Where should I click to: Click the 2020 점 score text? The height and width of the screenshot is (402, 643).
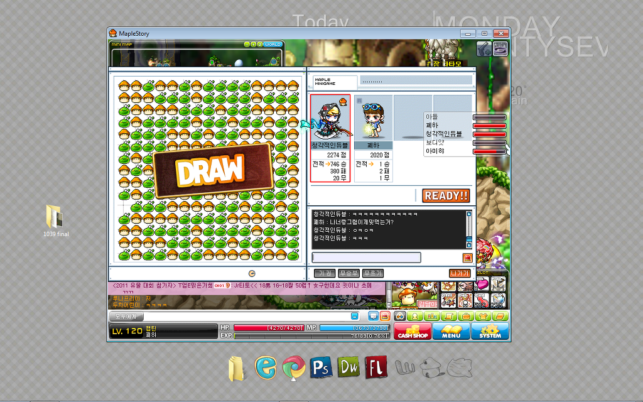click(x=380, y=155)
